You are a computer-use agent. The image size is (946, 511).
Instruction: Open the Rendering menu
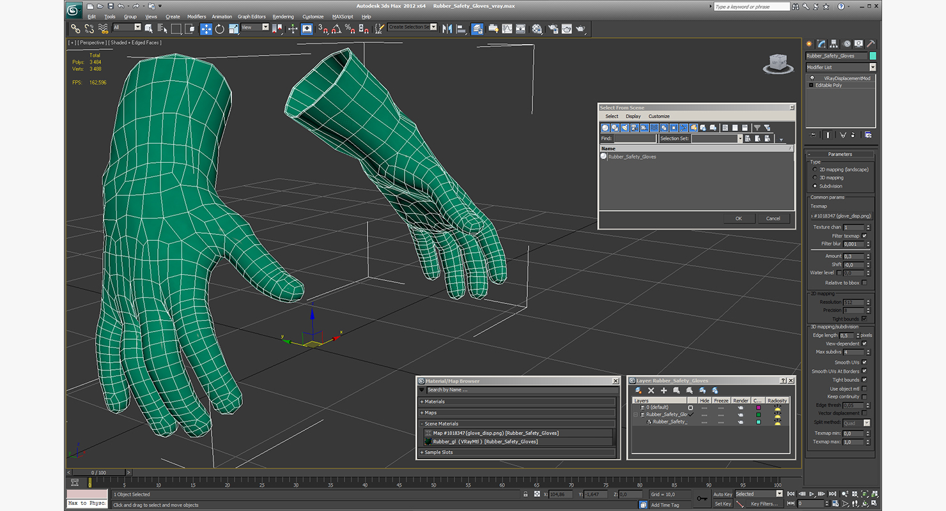coord(283,17)
